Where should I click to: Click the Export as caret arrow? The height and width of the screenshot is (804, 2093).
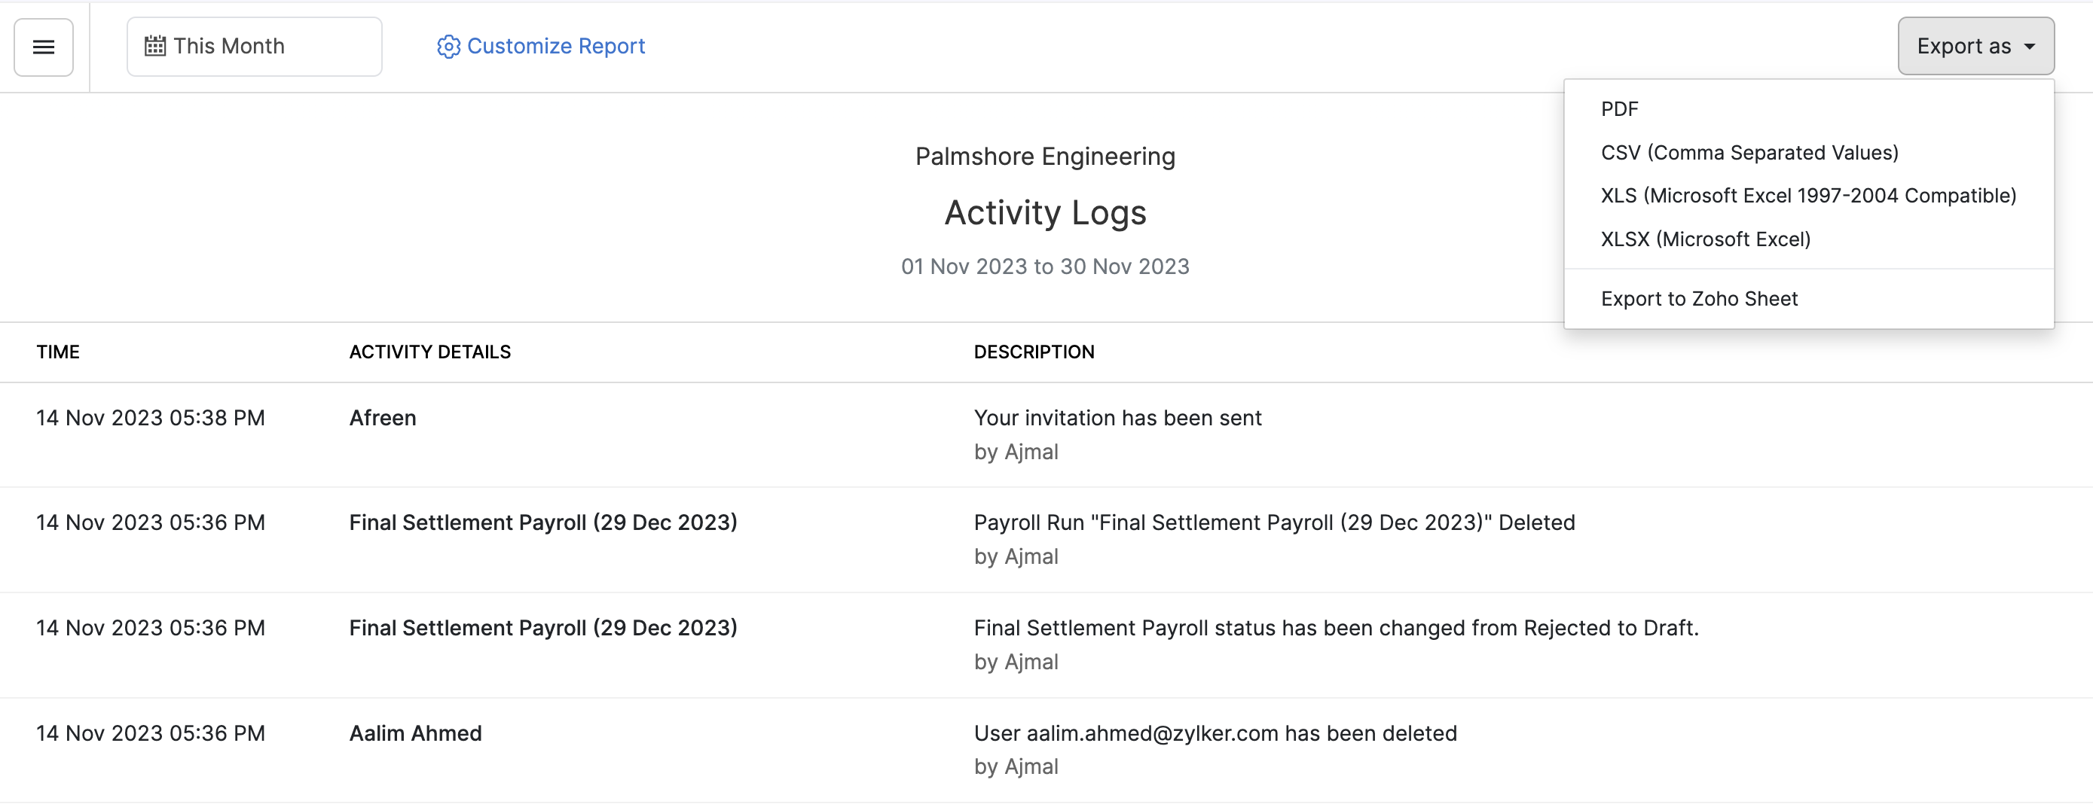[2030, 47]
